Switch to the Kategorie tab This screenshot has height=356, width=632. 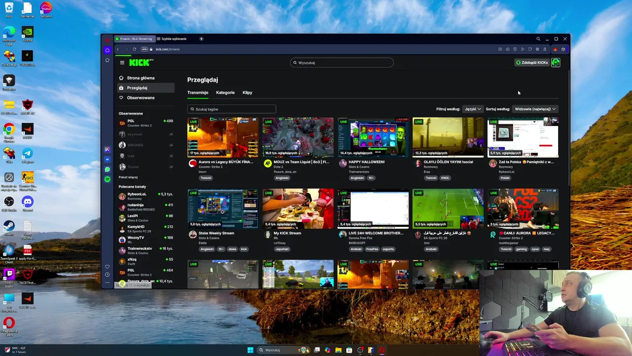(x=225, y=92)
